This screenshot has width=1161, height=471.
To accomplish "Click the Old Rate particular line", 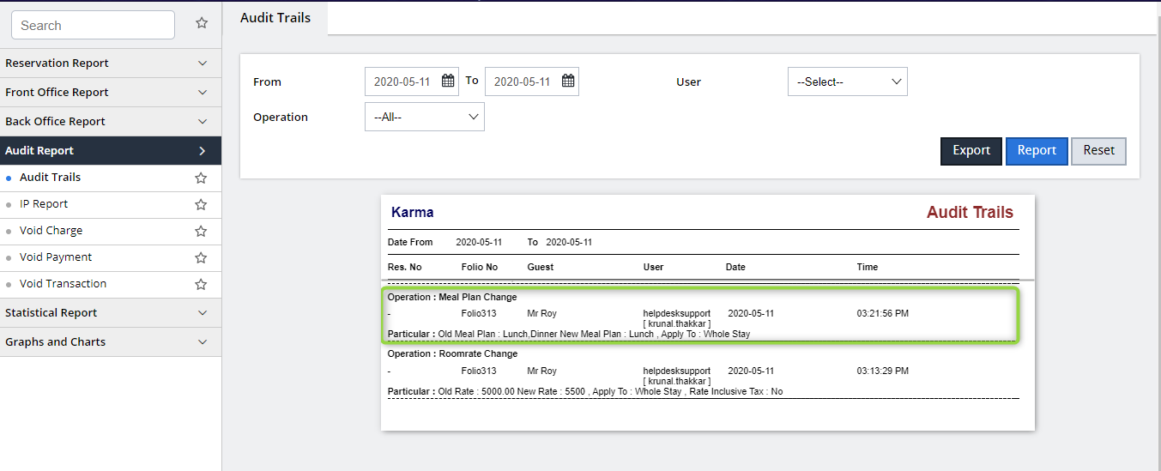I will pyautogui.click(x=585, y=391).
